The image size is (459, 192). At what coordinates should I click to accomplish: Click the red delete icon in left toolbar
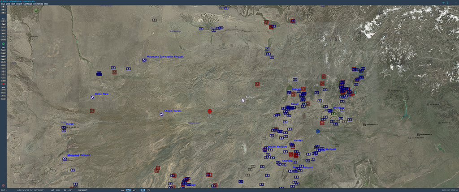click(x=3, y=84)
